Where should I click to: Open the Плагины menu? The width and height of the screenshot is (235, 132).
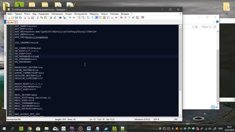114,14
